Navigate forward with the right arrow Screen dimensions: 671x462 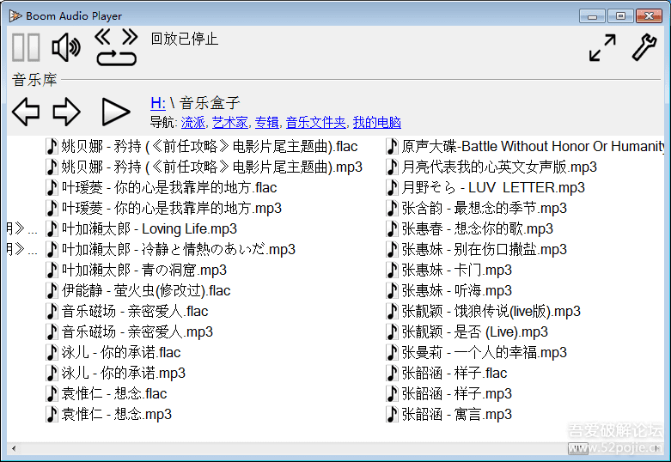(66, 112)
